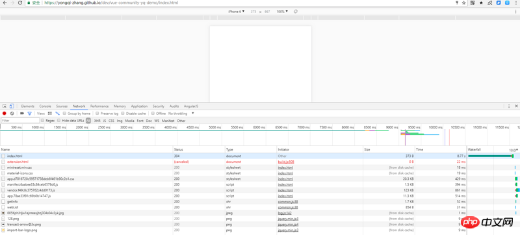This screenshot has width=520, height=235.
Task: Toggle the device toolbar icon
Action: pyautogui.click(x=12, y=106)
